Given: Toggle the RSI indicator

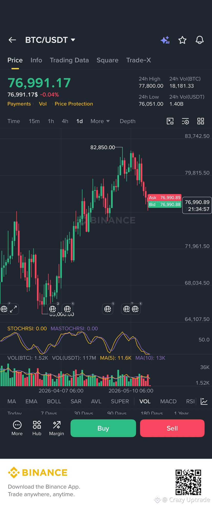Looking at the screenshot, I should point(190,401).
